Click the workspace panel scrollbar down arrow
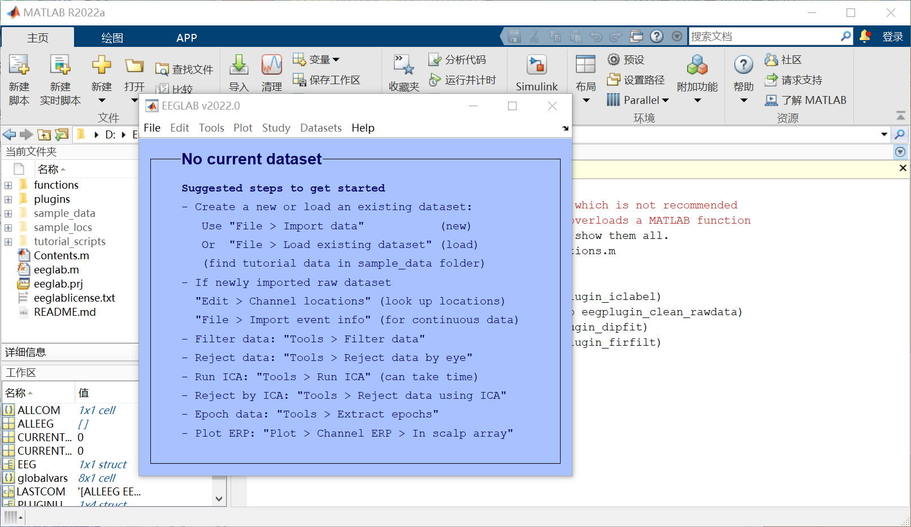The image size is (911, 527). click(219, 499)
